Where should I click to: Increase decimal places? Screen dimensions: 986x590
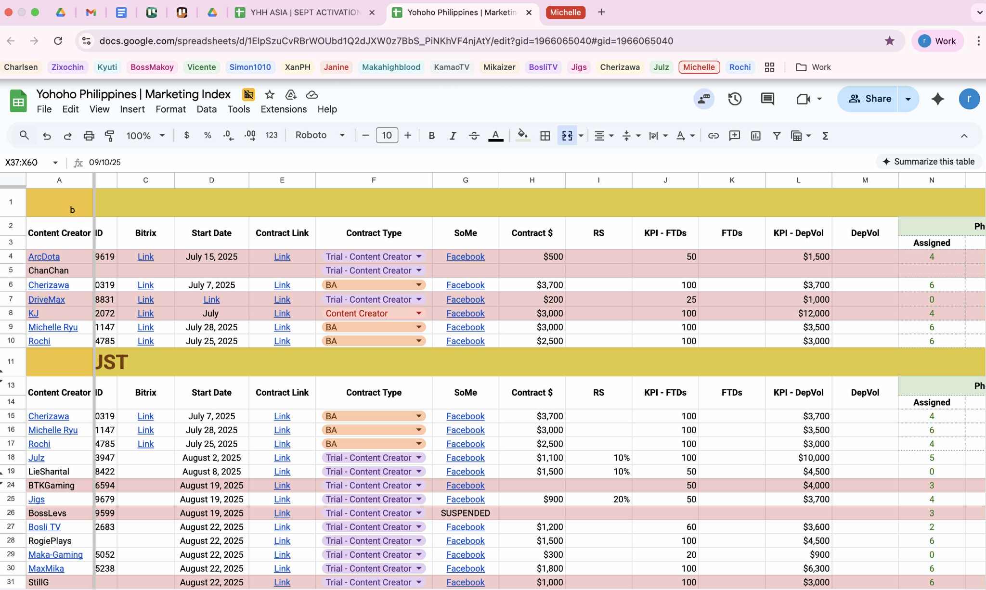(x=250, y=135)
